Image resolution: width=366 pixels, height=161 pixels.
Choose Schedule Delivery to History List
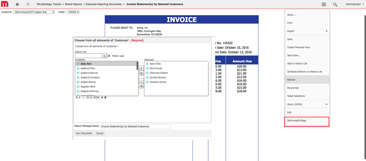[307, 72]
